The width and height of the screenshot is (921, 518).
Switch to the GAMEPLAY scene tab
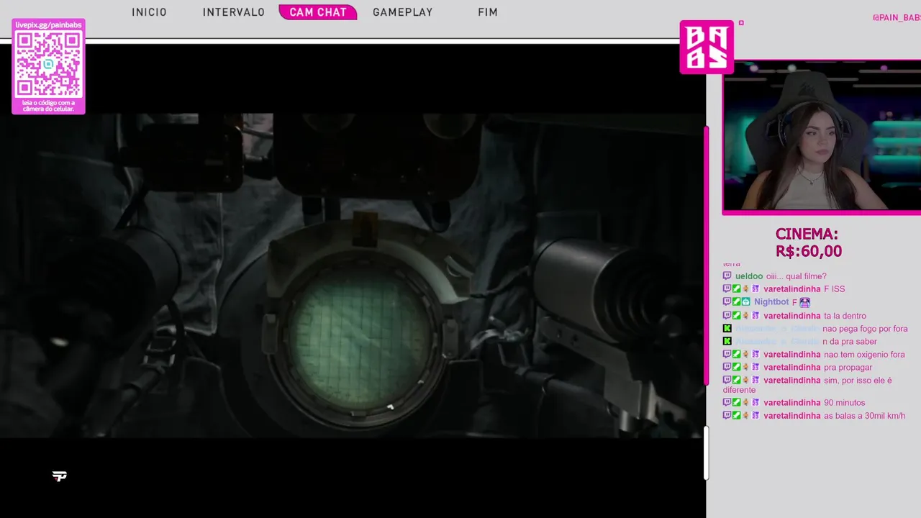coord(403,12)
